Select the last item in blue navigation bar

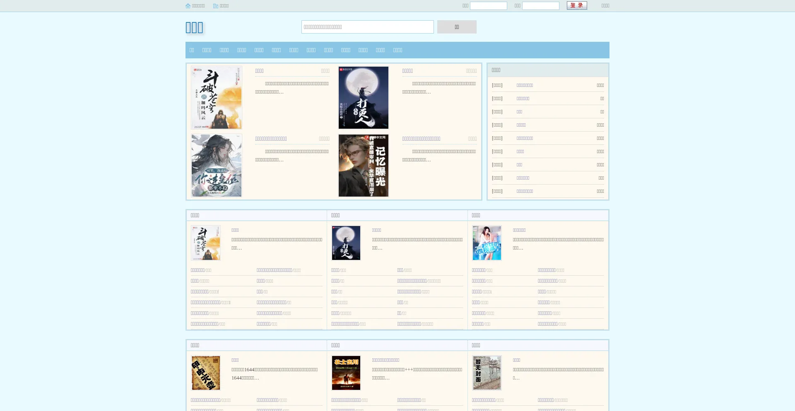(x=397, y=50)
